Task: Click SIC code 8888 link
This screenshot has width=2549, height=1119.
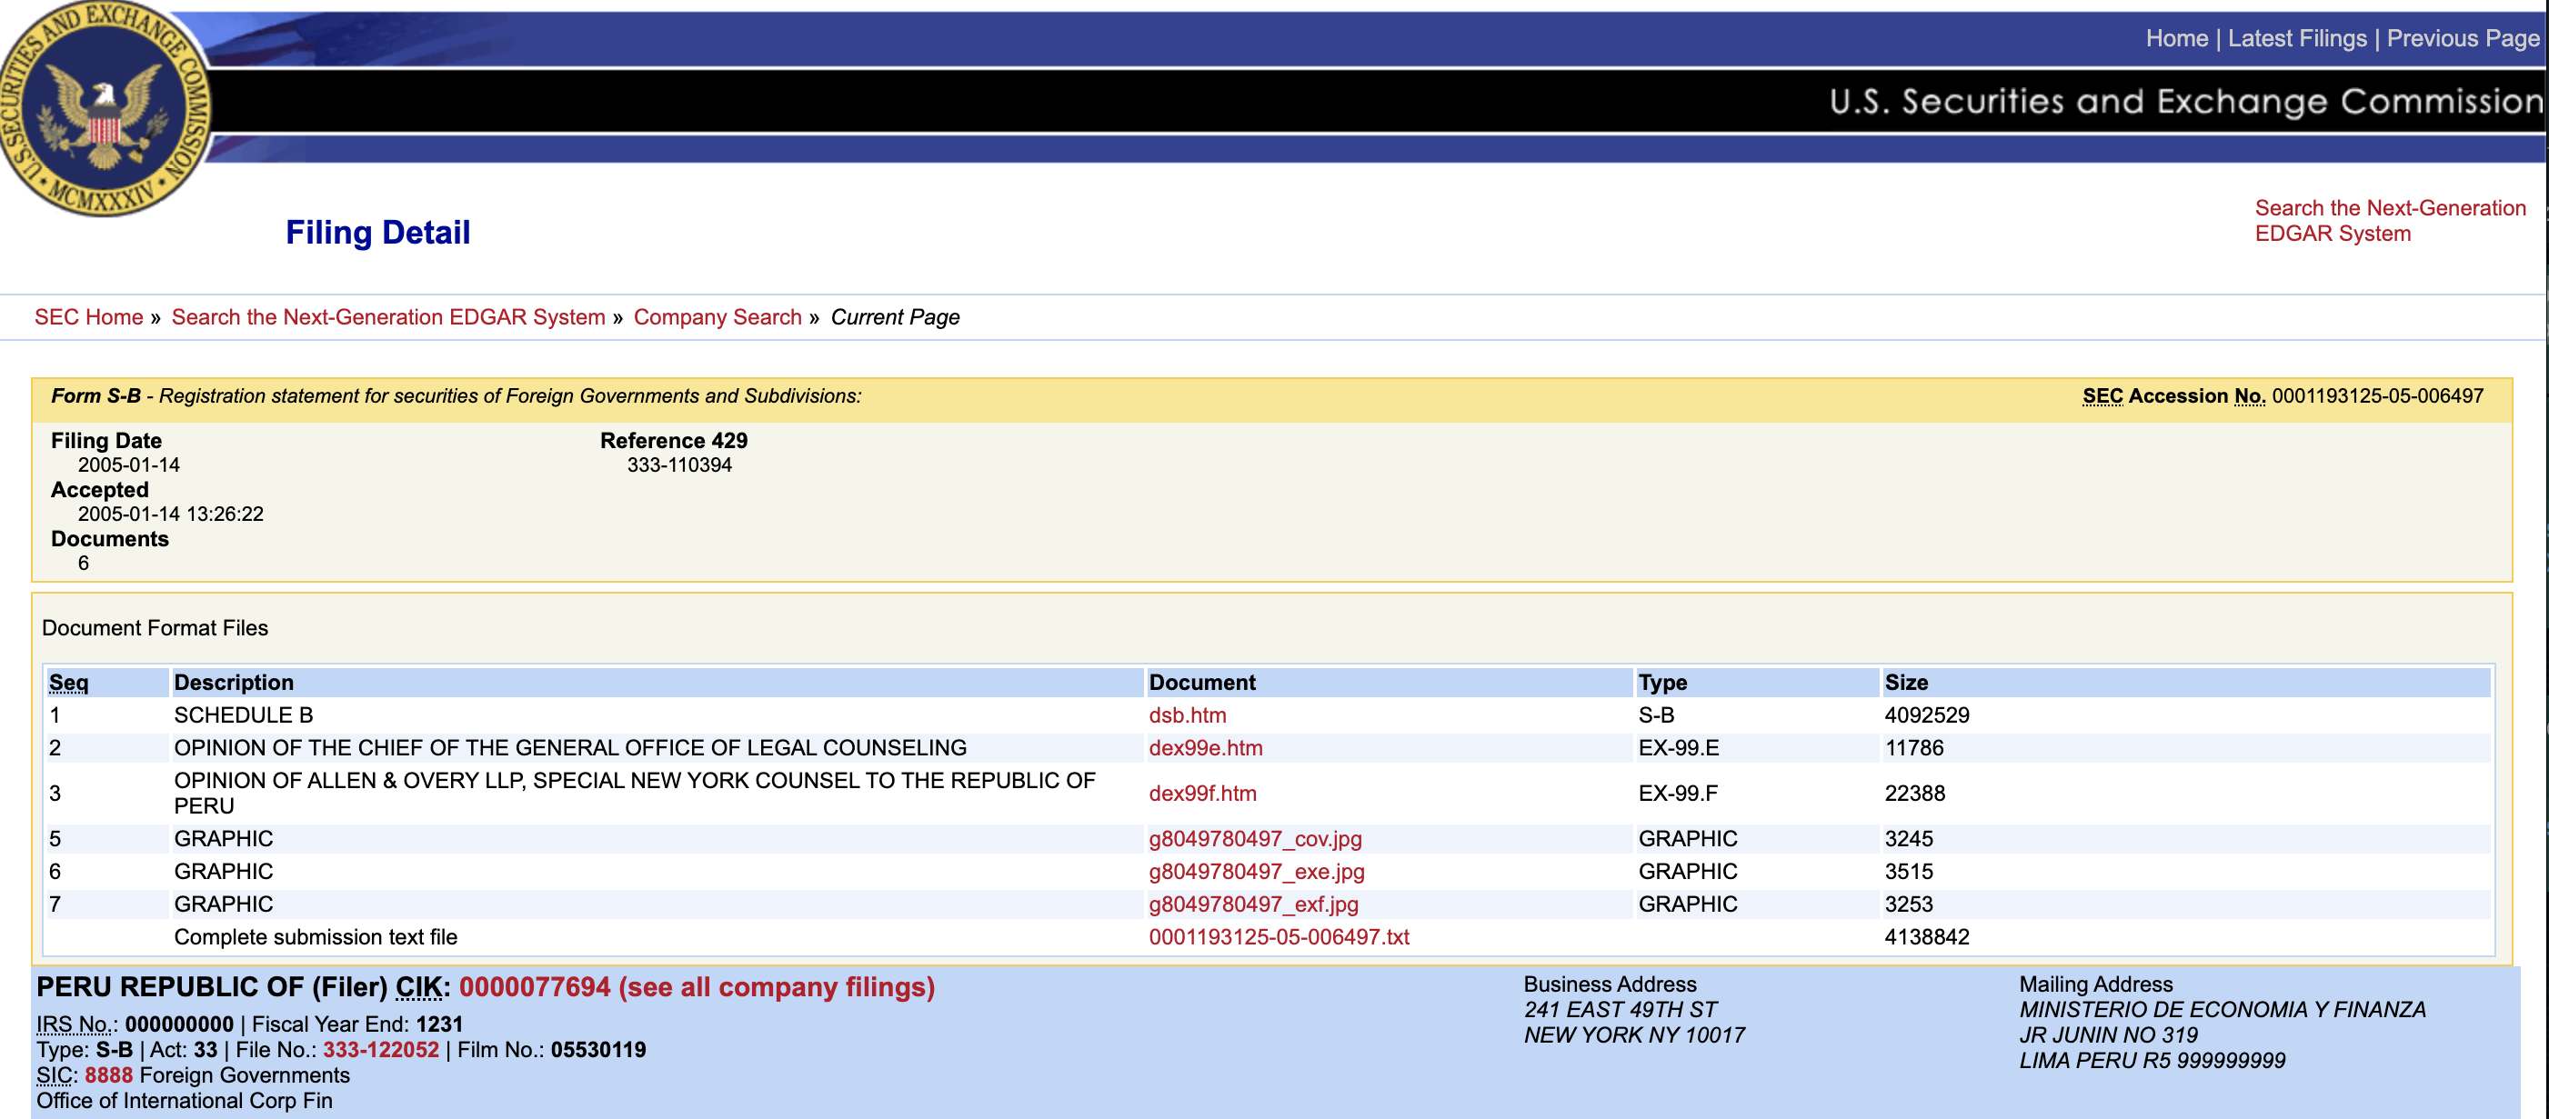Action: pos(108,1075)
